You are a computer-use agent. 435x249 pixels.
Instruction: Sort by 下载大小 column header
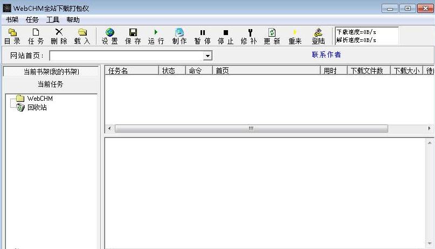pos(406,71)
